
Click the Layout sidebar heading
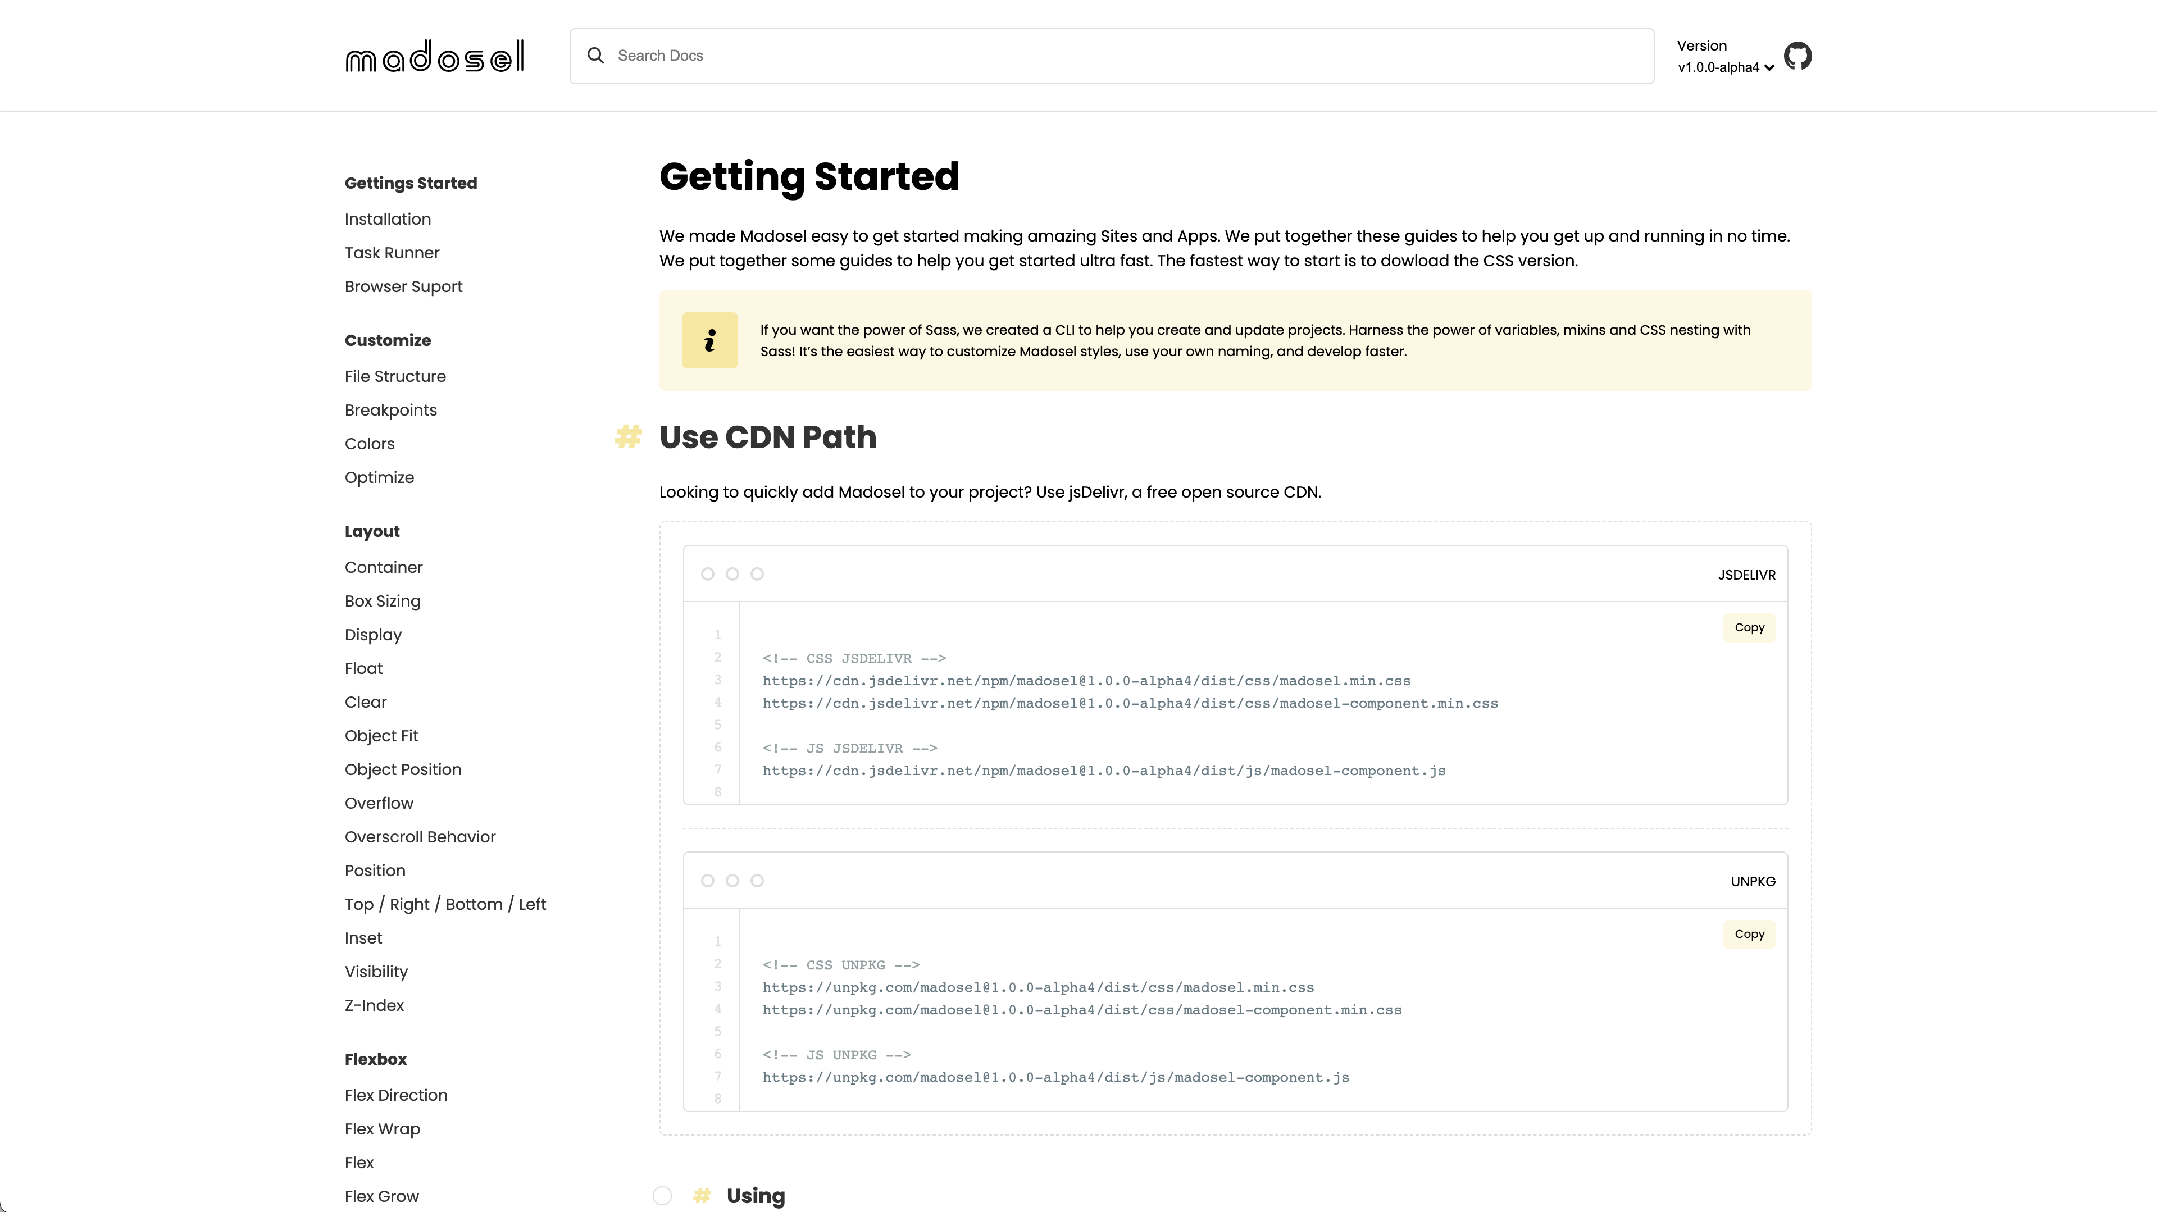tap(372, 531)
